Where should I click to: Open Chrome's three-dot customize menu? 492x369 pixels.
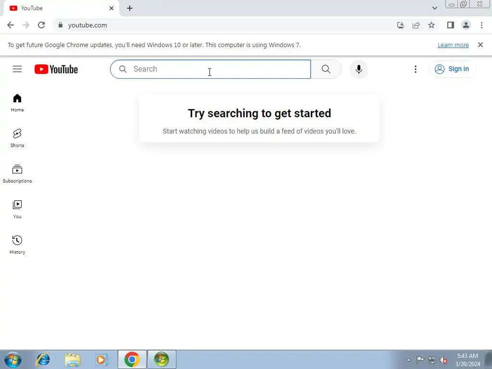pos(481,25)
